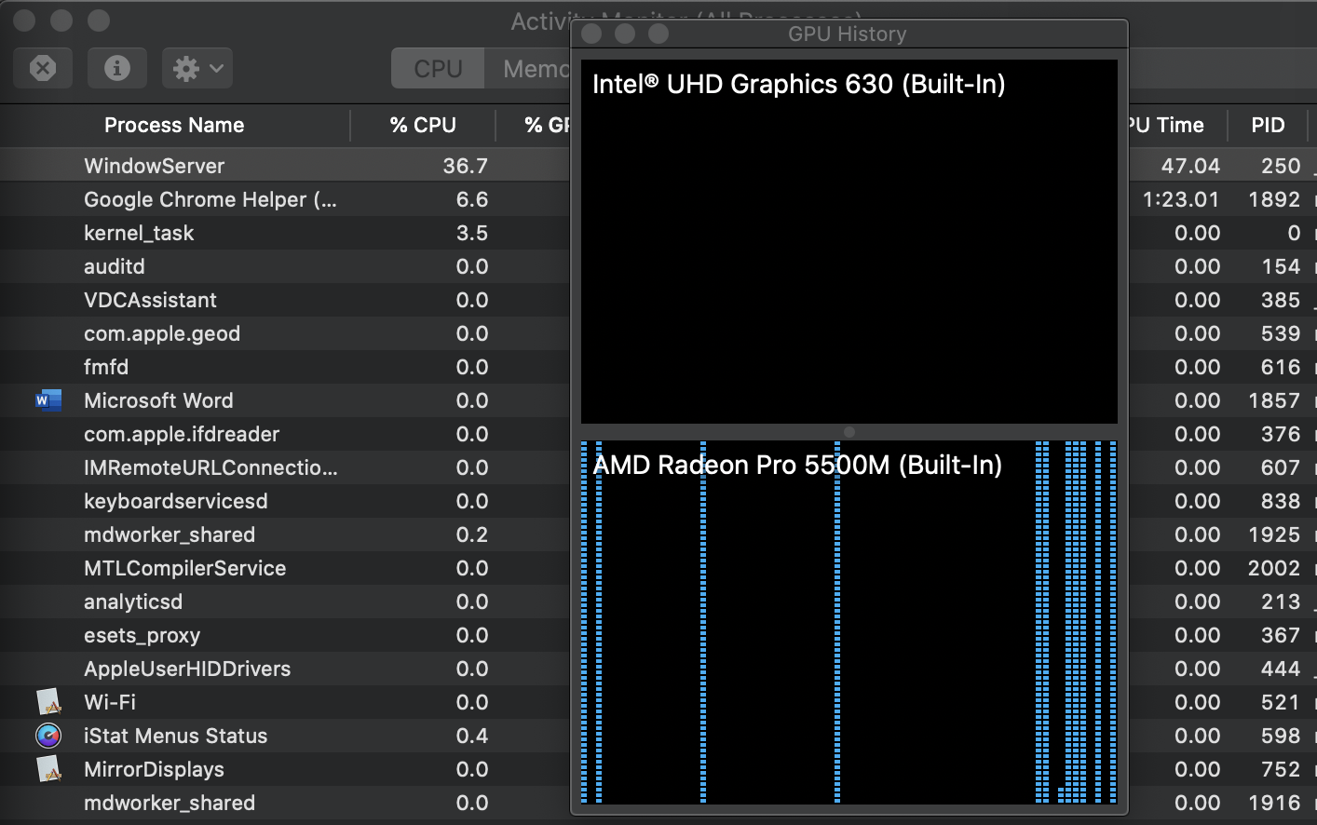The image size is (1317, 825).
Task: Select the Microsoft Word process name
Action: 158,400
